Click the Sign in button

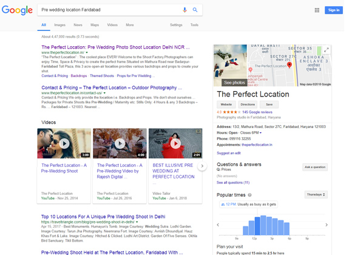pos(334,10)
